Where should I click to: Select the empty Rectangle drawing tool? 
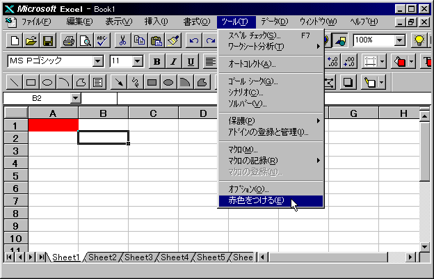pyautogui.click(x=31, y=82)
